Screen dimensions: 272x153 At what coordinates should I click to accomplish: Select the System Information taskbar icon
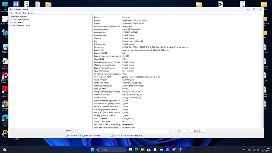180,150
